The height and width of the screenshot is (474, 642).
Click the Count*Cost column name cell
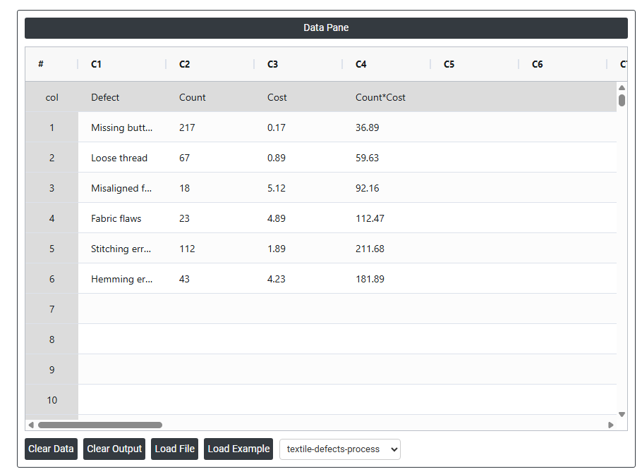(380, 97)
